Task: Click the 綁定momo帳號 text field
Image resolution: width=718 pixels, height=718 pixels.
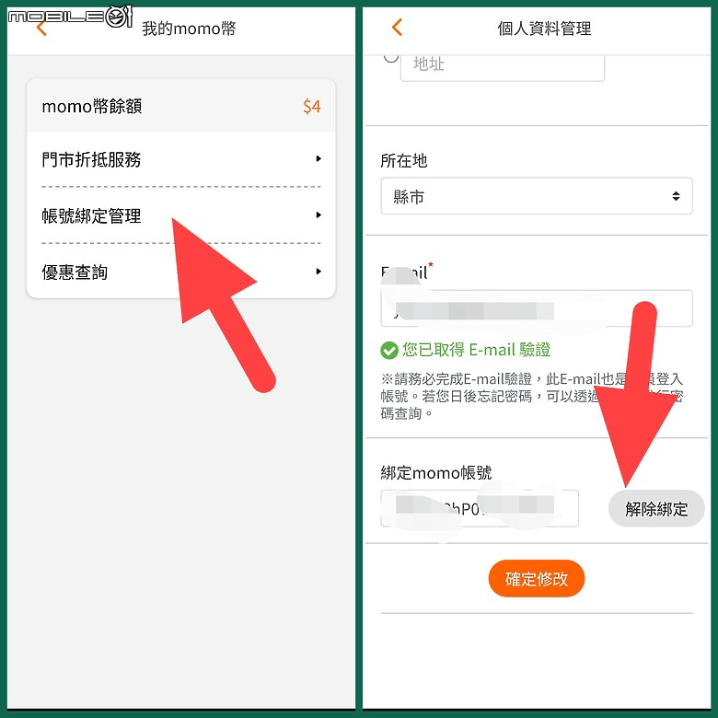Action: click(480, 508)
